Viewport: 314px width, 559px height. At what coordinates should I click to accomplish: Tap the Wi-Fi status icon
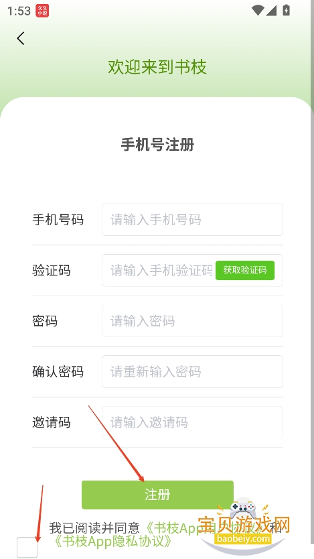[x=257, y=10]
